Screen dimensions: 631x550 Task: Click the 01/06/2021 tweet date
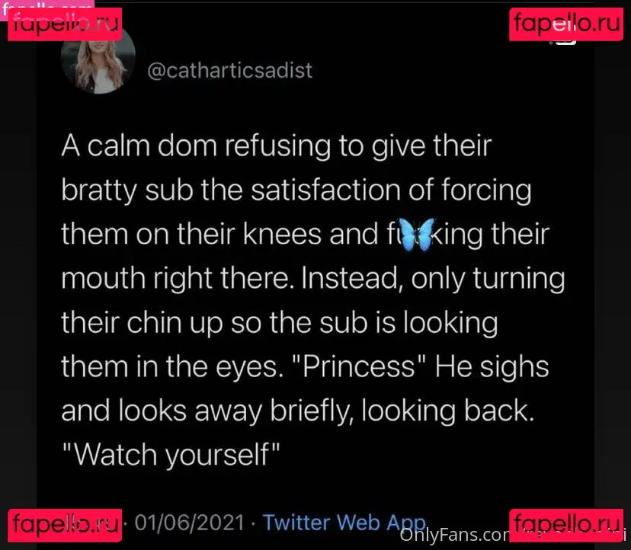click(191, 523)
